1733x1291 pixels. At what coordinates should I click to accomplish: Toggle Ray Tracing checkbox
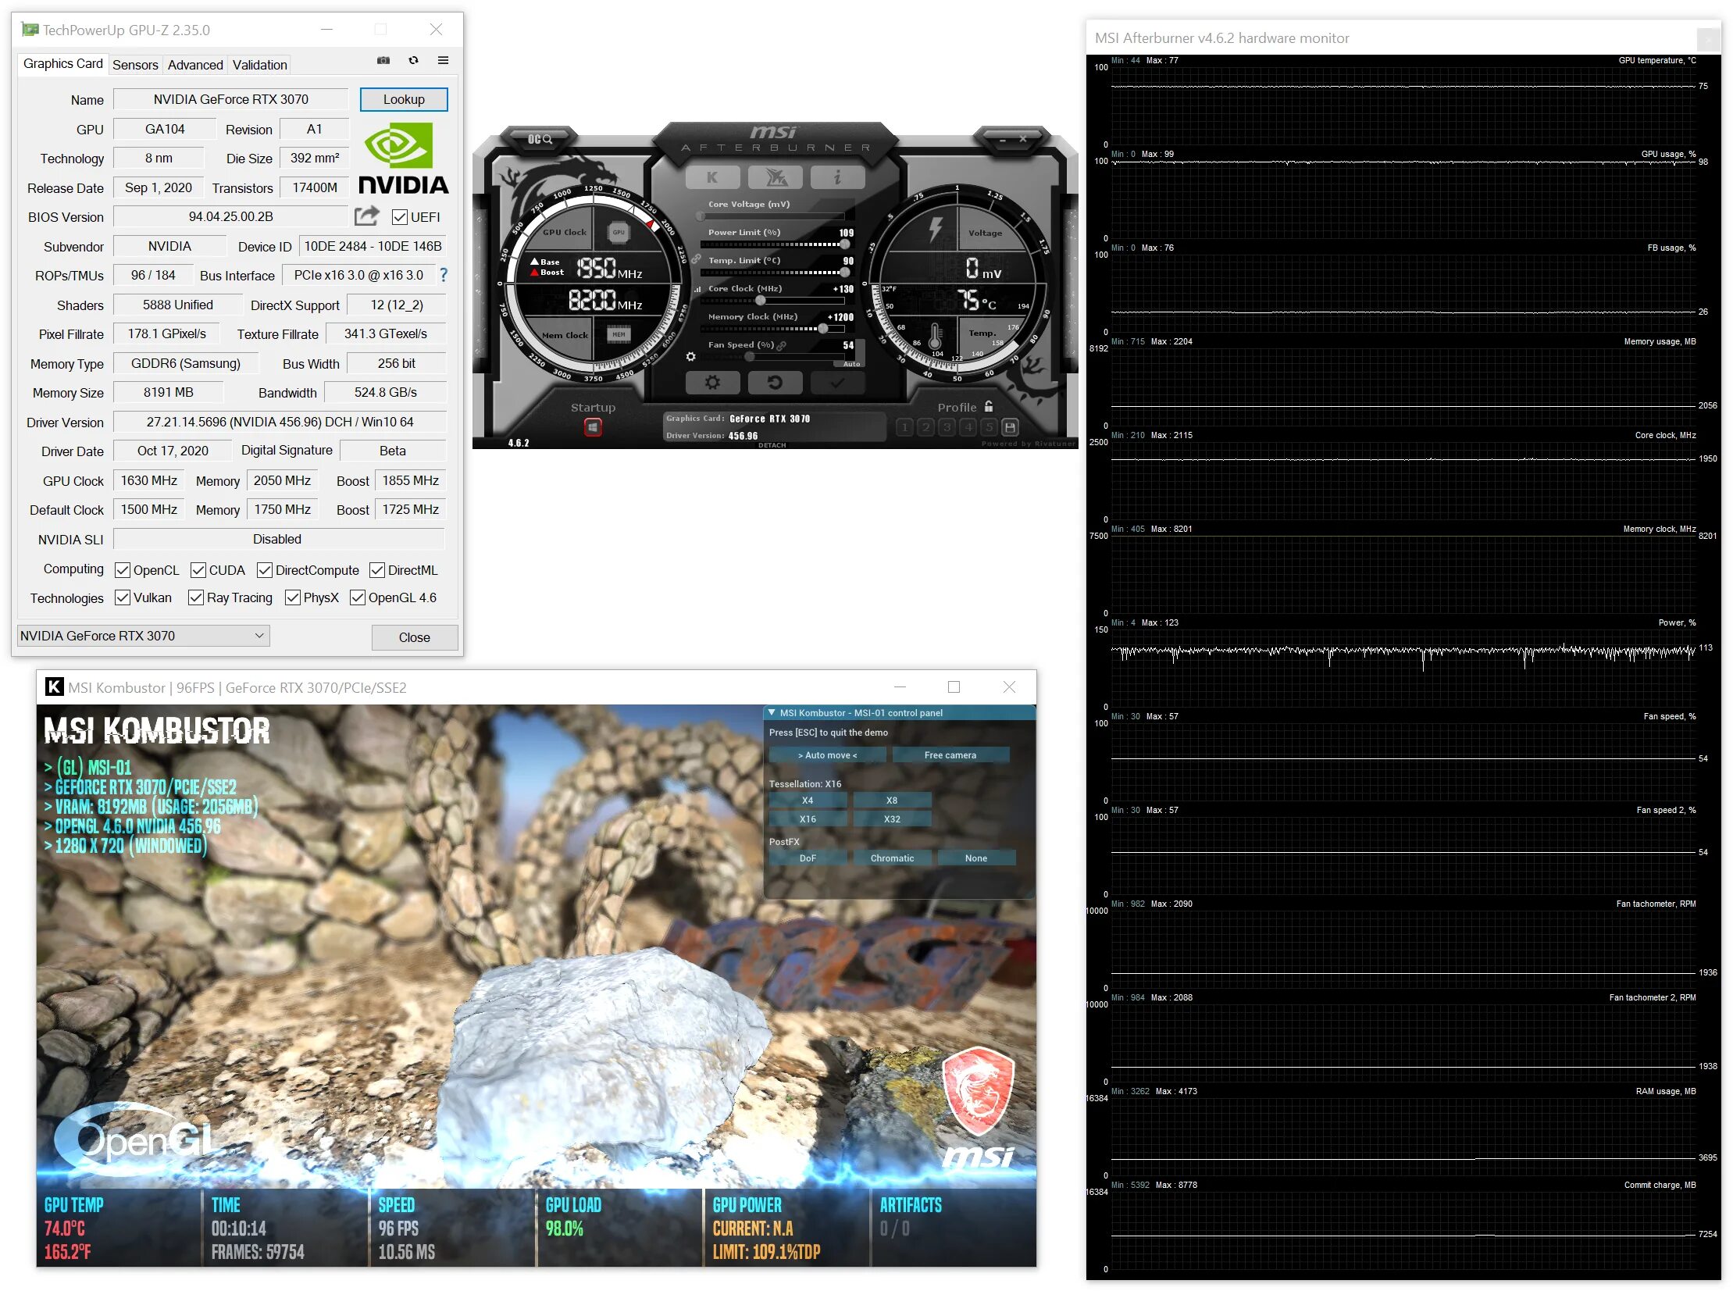(195, 597)
